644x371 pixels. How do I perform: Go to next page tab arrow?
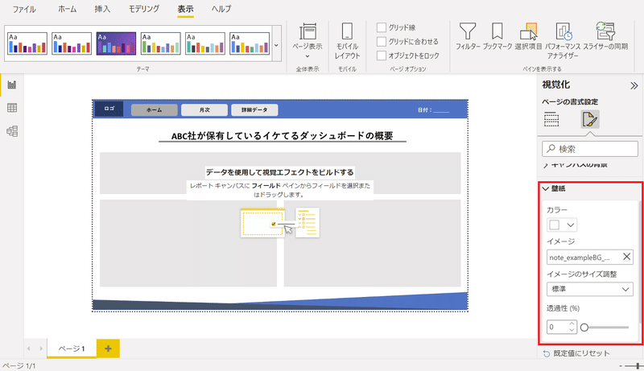coord(41,348)
